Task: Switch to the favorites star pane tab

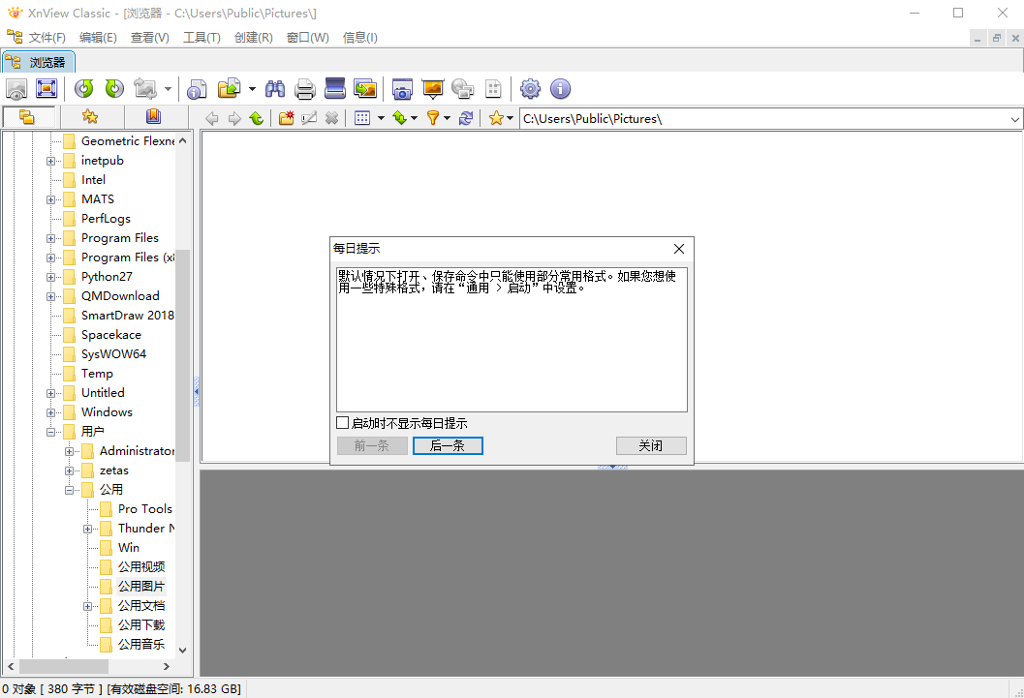Action: [90, 117]
